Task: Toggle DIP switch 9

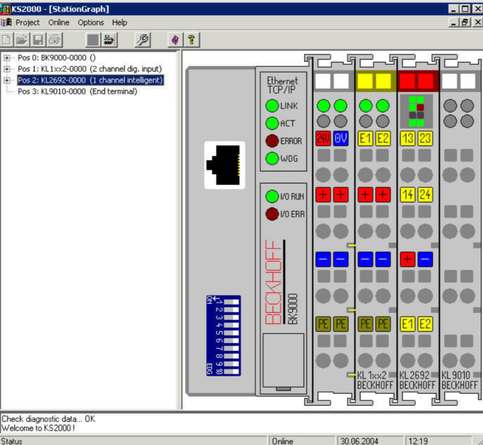Action: (x=231, y=364)
